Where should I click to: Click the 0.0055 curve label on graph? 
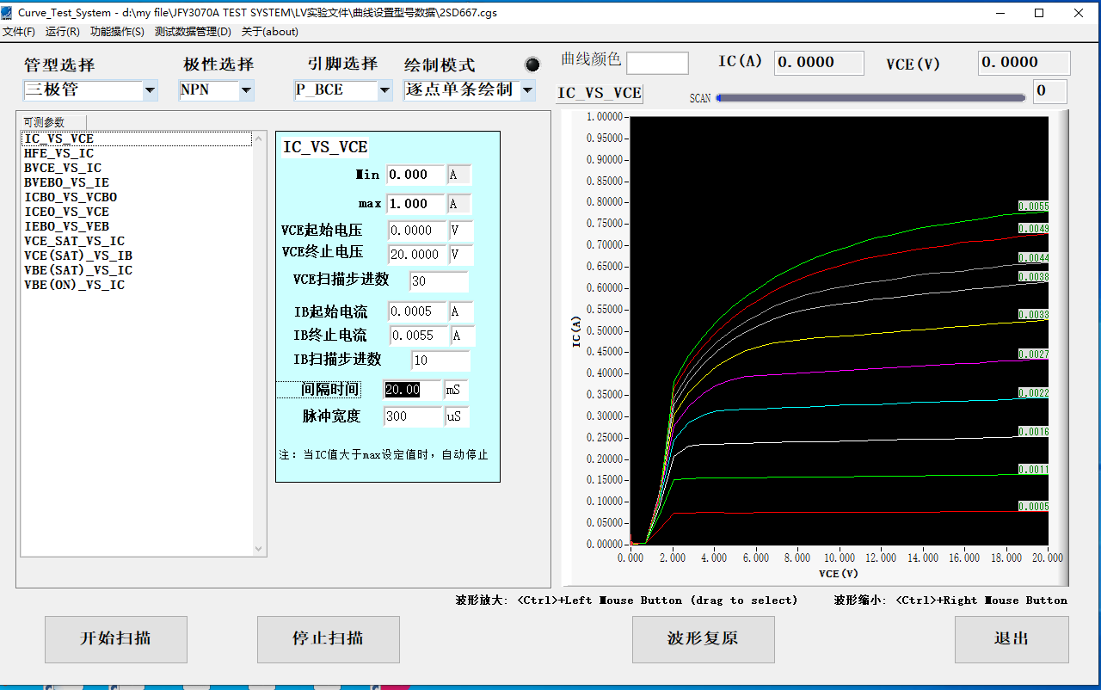[1033, 206]
